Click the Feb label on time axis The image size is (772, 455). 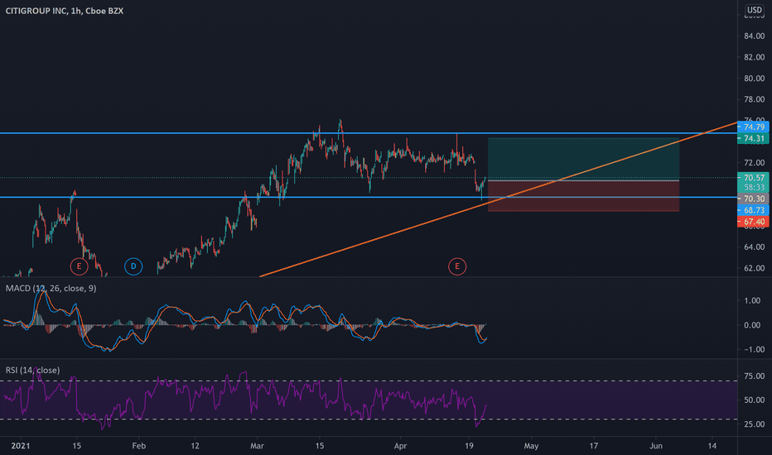(x=139, y=446)
